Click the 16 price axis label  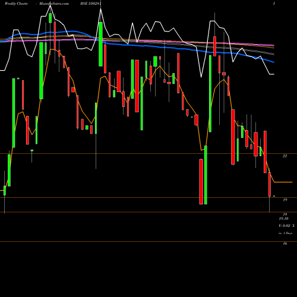point(285,244)
